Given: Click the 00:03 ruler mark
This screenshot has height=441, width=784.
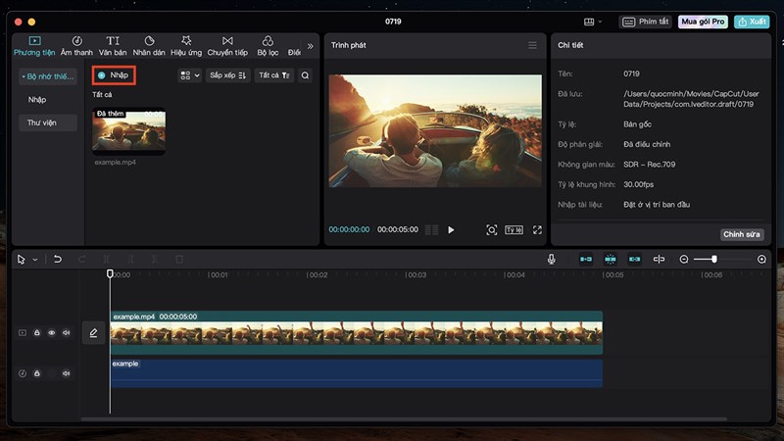Looking at the screenshot, I should click(416, 275).
